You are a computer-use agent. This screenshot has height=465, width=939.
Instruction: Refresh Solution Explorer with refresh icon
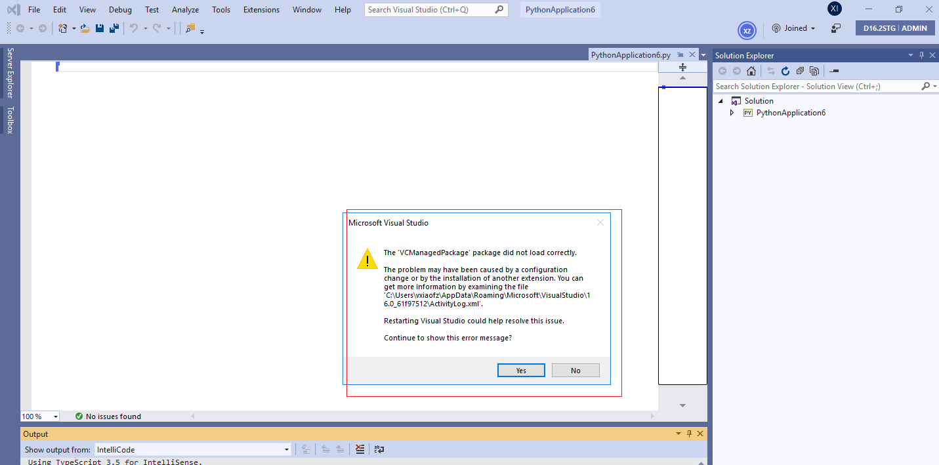[785, 71]
